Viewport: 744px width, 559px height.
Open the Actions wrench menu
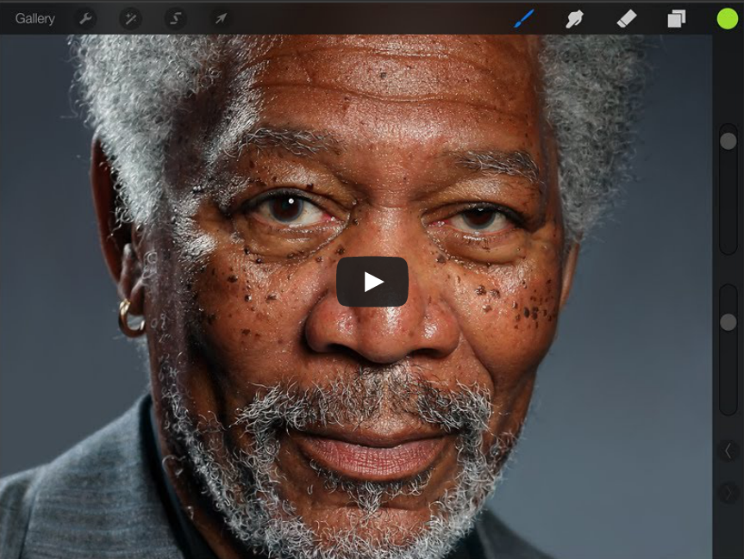coord(85,18)
